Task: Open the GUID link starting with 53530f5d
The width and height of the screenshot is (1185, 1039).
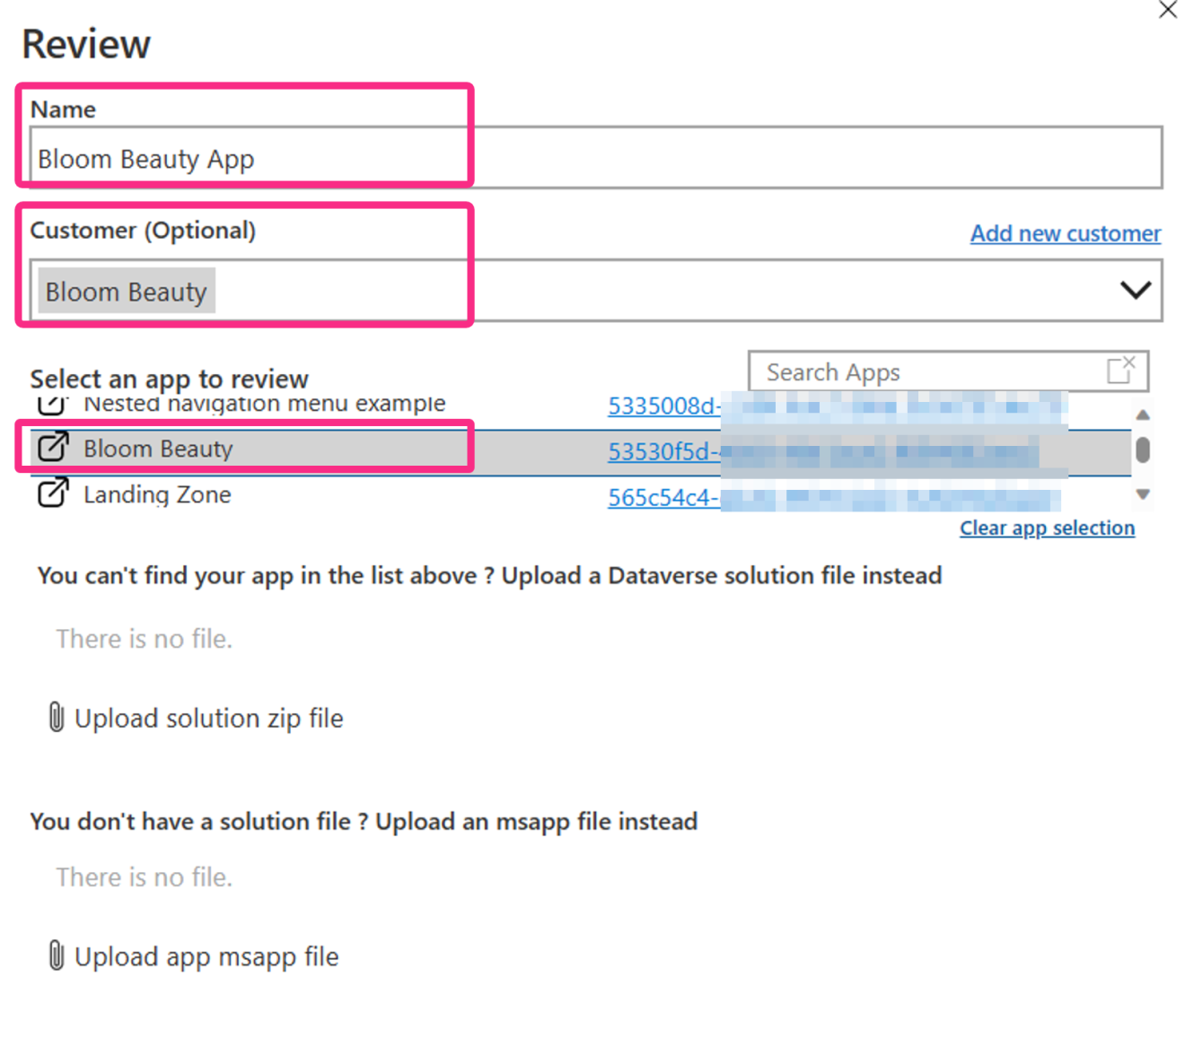Action: point(663,451)
